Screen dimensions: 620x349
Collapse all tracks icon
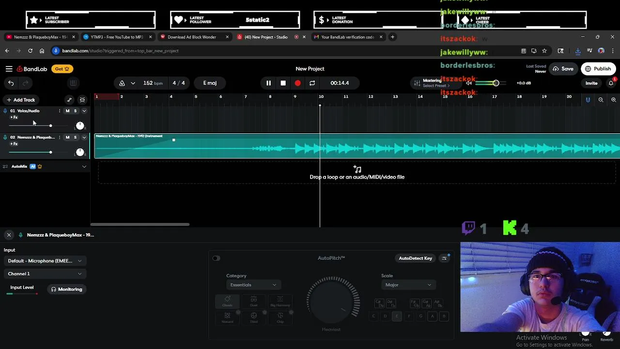(x=82, y=100)
